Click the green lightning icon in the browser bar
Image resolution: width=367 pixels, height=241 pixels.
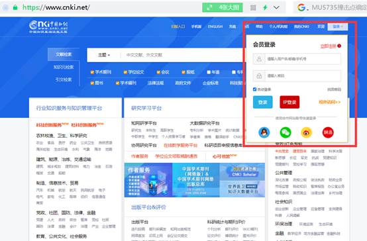(265, 7)
